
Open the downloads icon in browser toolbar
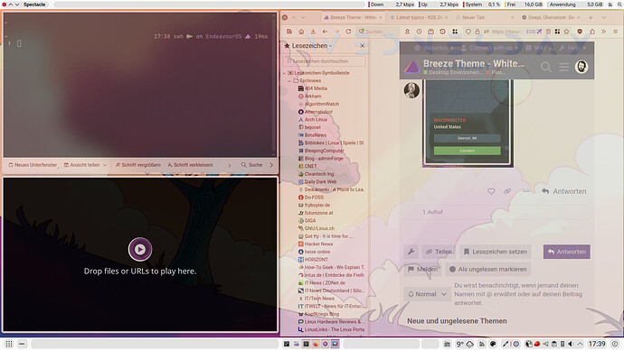[x=313, y=32]
